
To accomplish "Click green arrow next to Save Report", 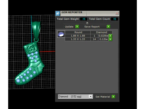I will pos(108,27).
